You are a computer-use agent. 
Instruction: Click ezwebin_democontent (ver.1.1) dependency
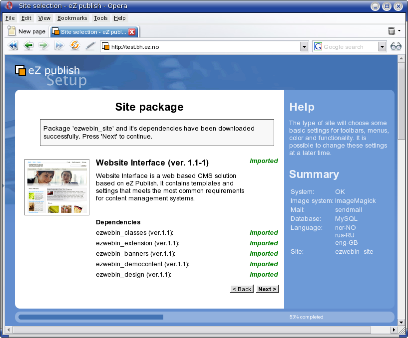tap(142, 264)
